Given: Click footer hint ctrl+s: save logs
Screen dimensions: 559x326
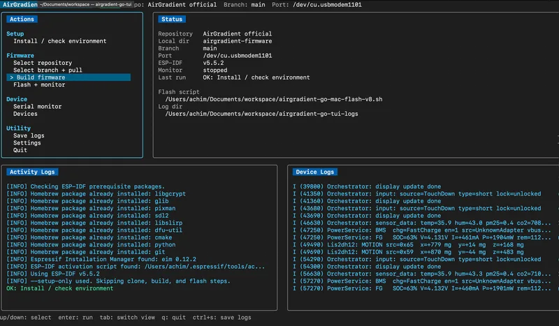Looking at the screenshot, I should tap(222, 318).
